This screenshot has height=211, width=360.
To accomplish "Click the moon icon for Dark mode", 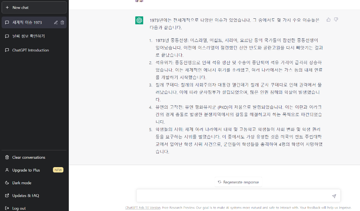I will point(7,183).
